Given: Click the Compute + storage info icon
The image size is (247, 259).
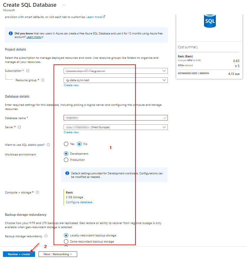Looking at the screenshot, I should pos(37,192).
